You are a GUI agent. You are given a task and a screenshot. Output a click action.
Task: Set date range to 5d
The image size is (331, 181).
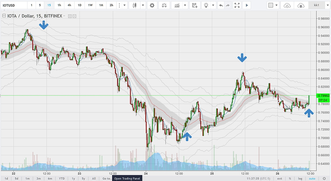click(17, 178)
